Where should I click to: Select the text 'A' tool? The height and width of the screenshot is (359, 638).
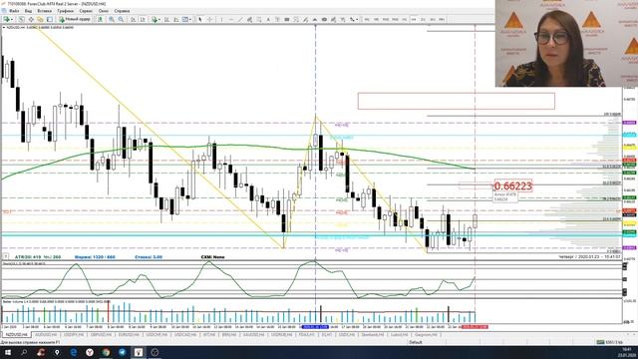click(268, 19)
